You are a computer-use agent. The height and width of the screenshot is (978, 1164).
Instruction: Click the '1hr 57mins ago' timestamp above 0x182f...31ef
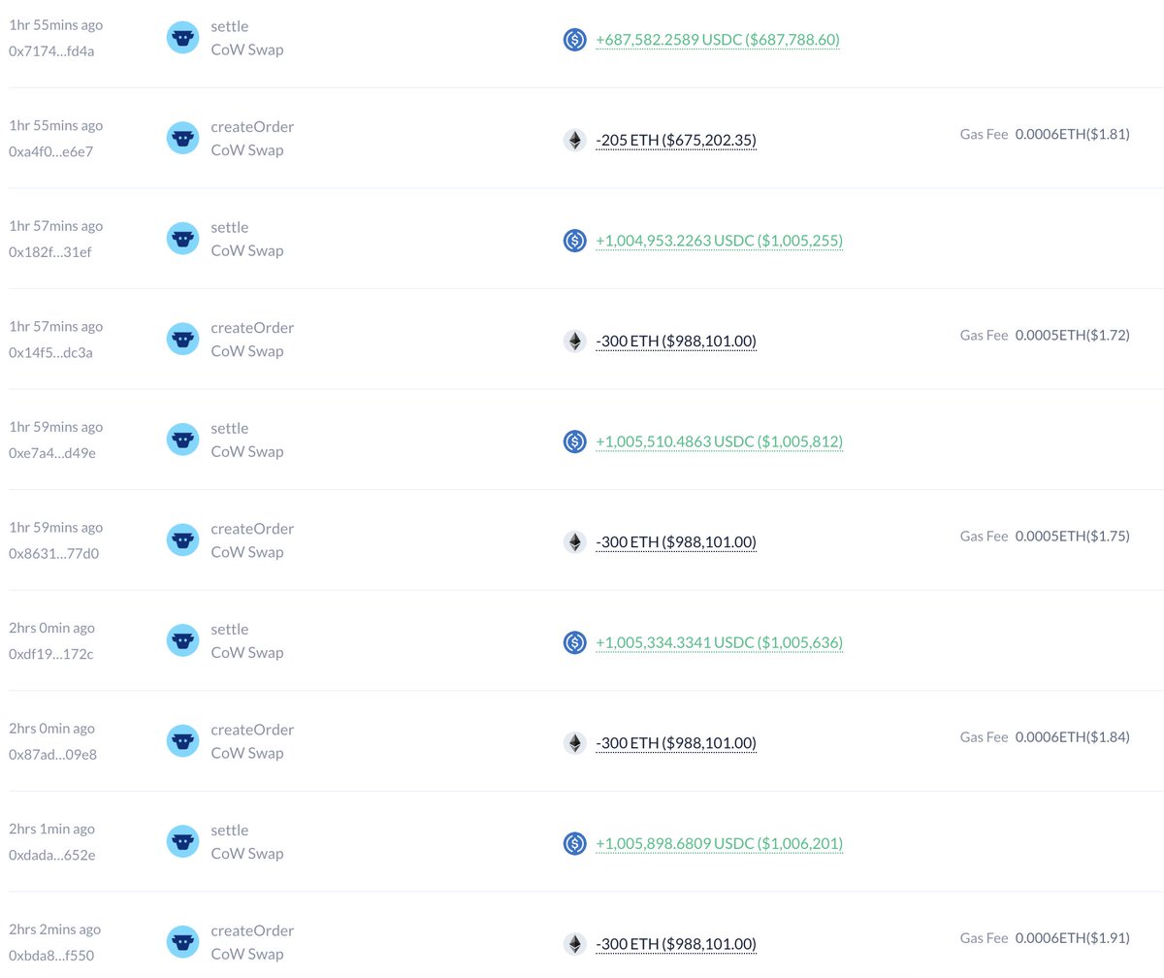point(55,226)
